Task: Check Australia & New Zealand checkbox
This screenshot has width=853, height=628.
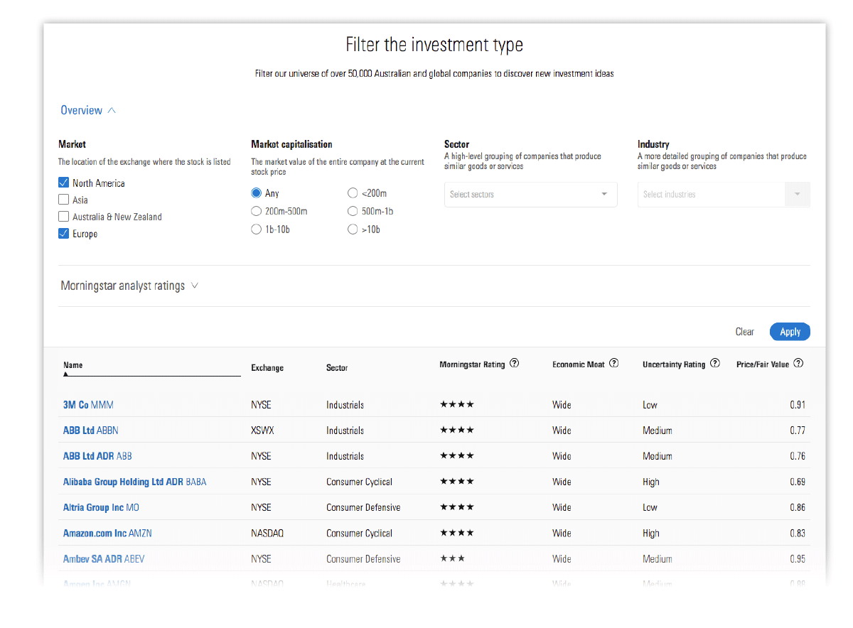Action: [64, 217]
